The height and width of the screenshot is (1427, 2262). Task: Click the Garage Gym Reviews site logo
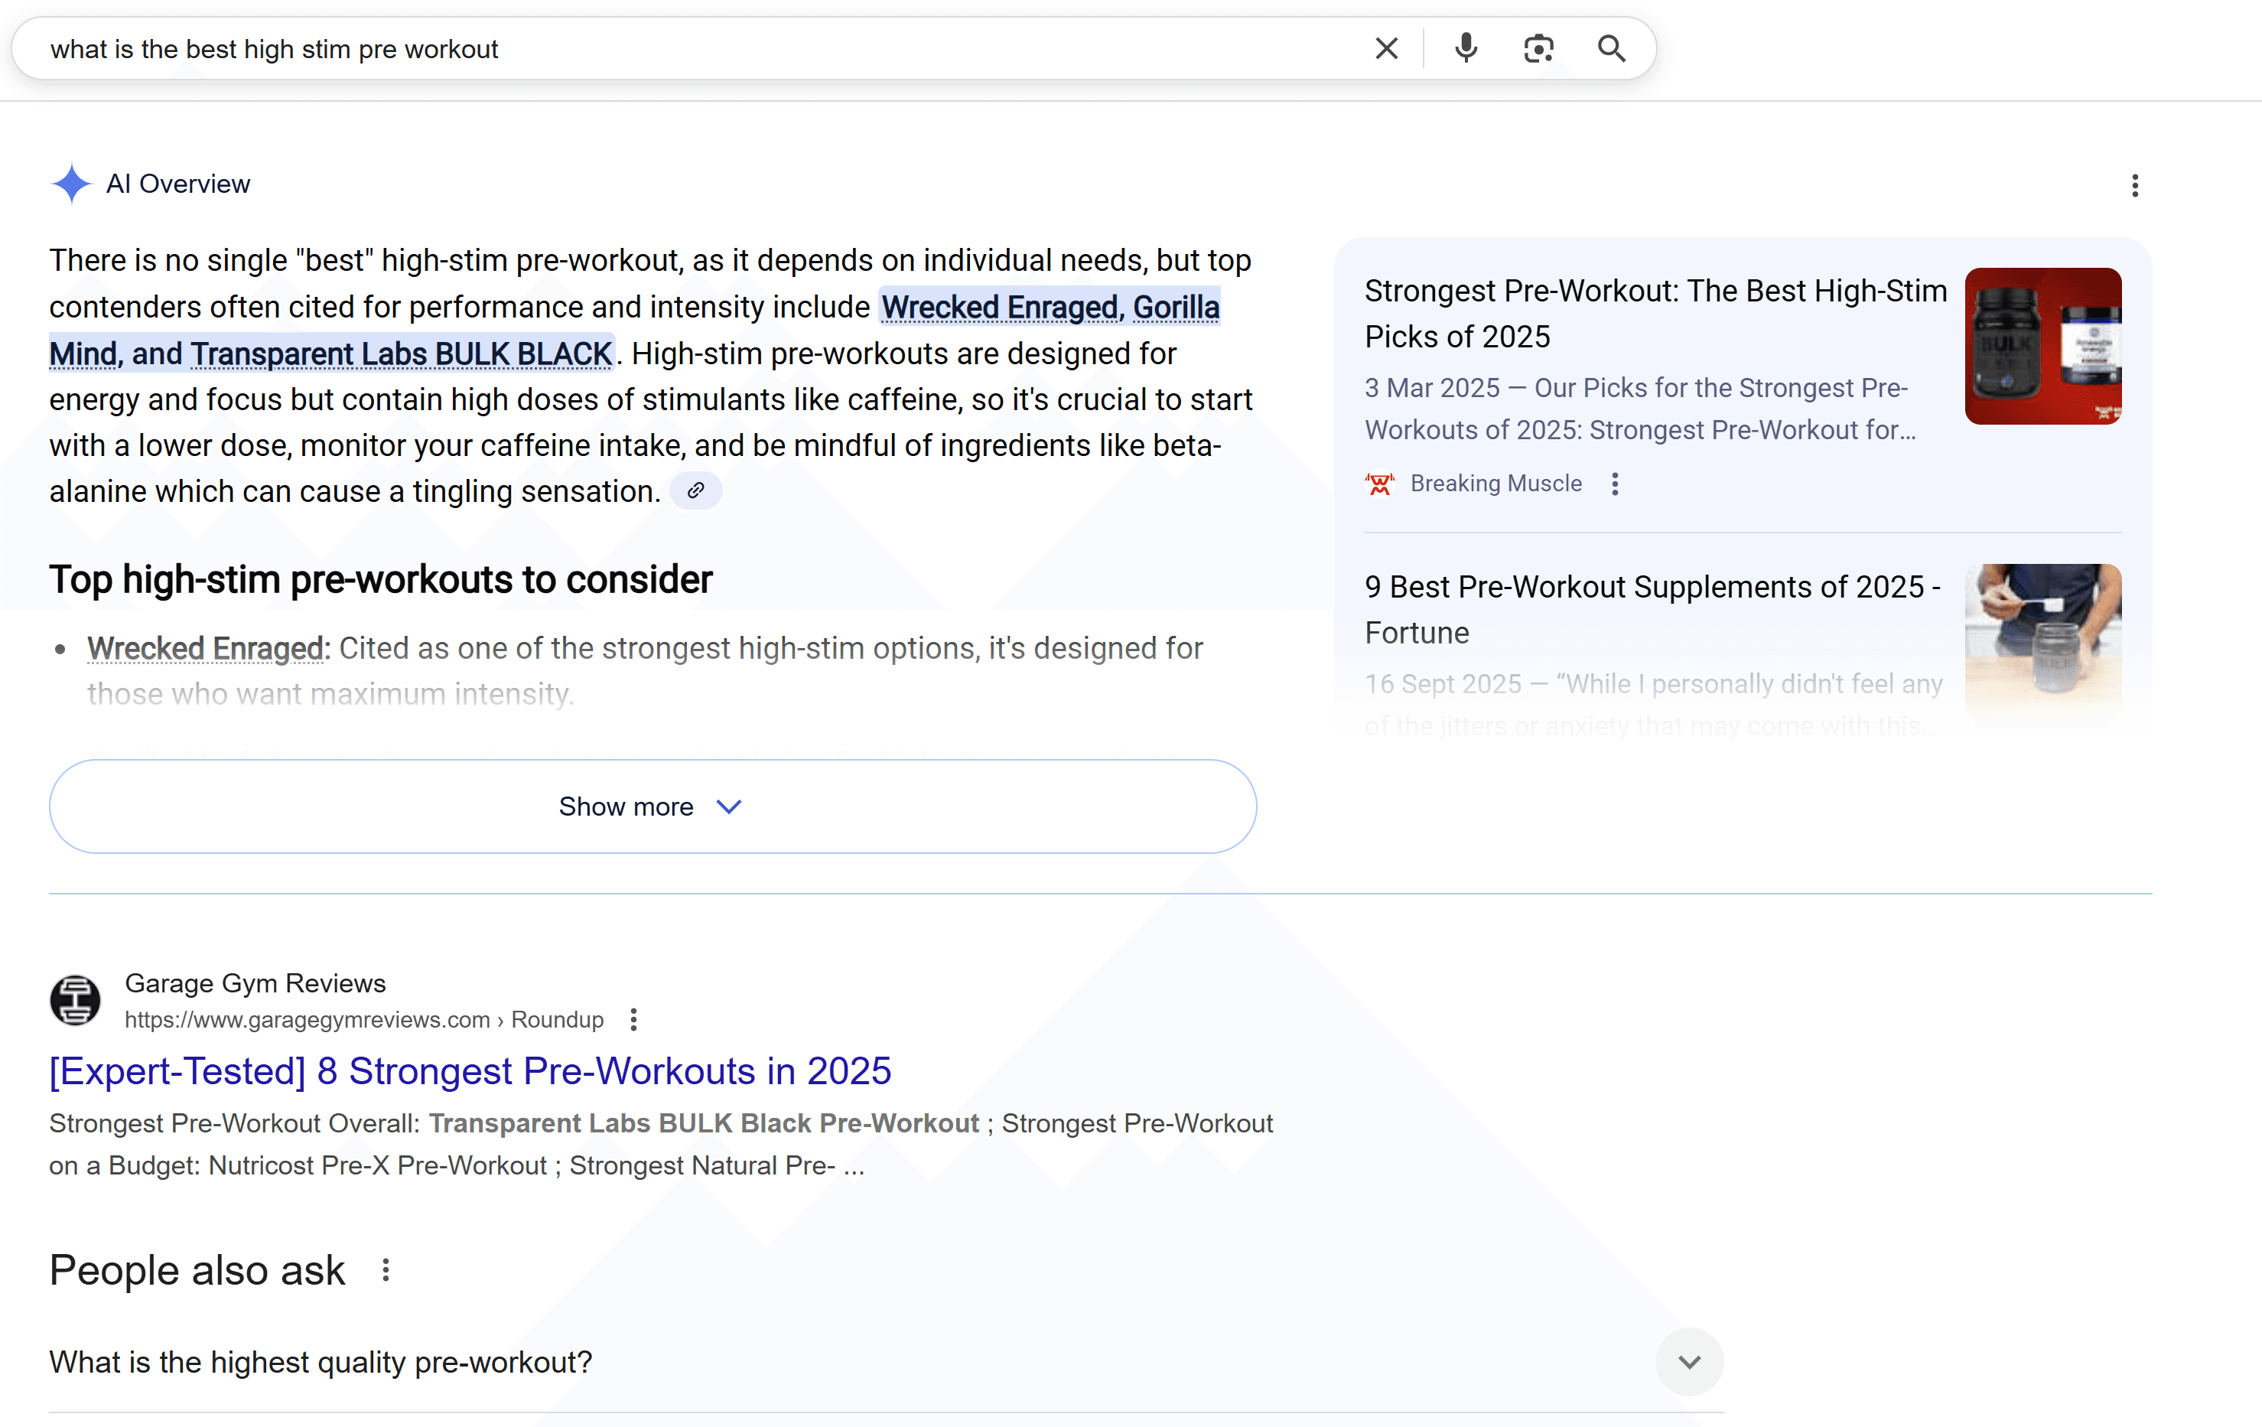[74, 1001]
